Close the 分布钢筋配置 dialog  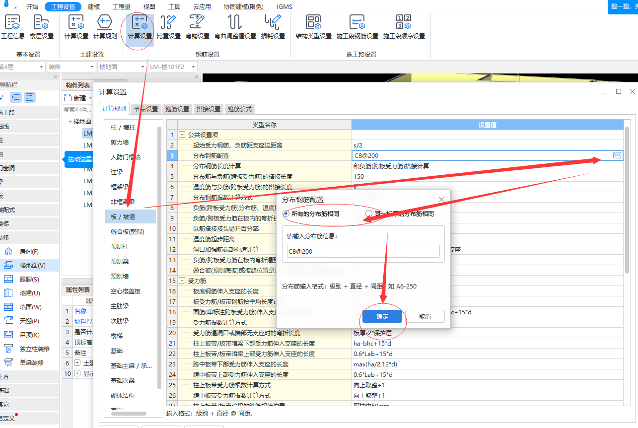pyautogui.click(x=441, y=199)
